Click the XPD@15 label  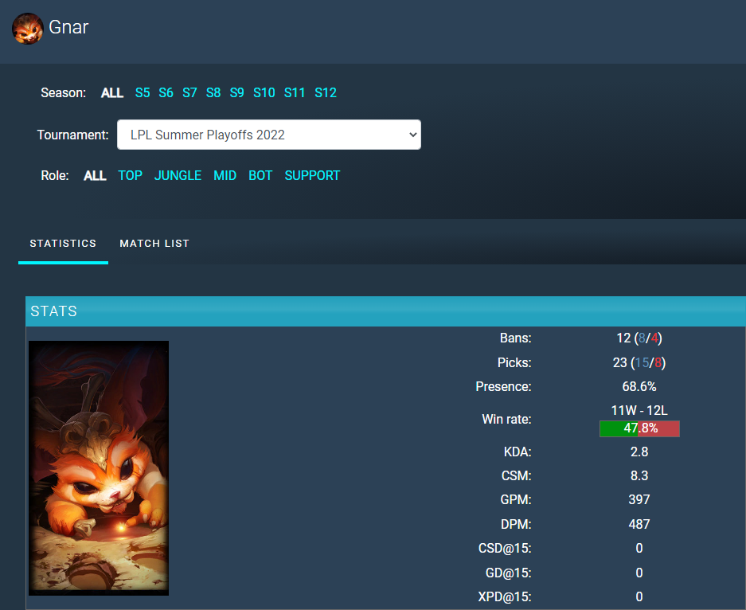pyautogui.click(x=505, y=596)
